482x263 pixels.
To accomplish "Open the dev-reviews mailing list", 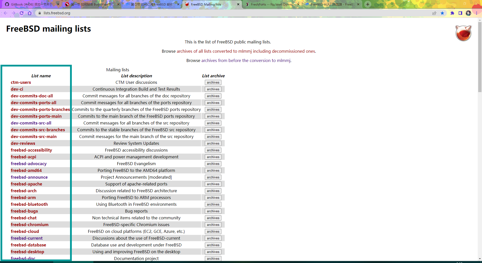I will (23, 143).
